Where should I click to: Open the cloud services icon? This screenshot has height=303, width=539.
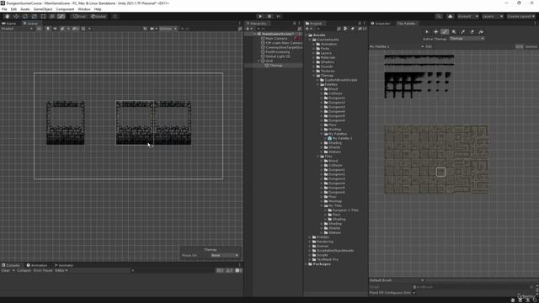tap(450, 16)
